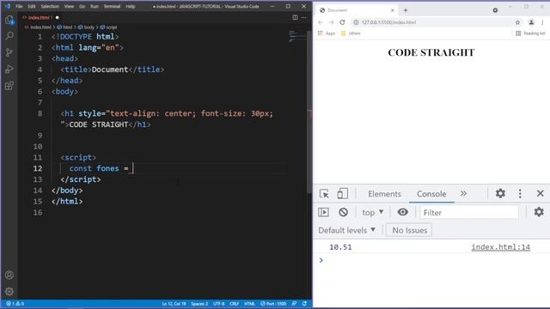This screenshot has width=550, height=309.
Task: Open the html breadcrumb segment
Action: click(x=64, y=27)
